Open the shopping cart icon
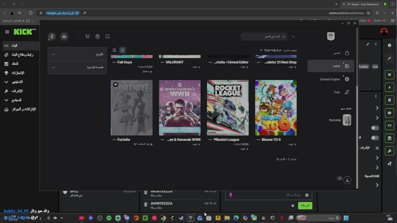This screenshot has width=397, height=223. pyautogui.click(x=87, y=37)
